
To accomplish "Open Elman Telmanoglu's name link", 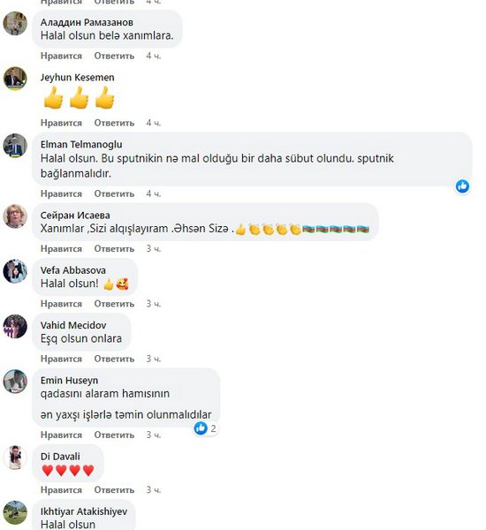I will point(81,144).
